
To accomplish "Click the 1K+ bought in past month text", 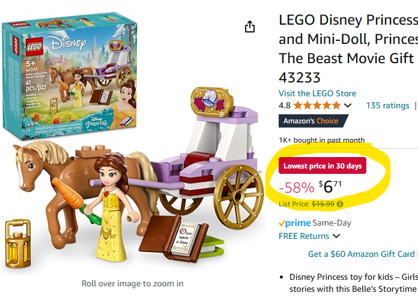I will tap(321, 140).
